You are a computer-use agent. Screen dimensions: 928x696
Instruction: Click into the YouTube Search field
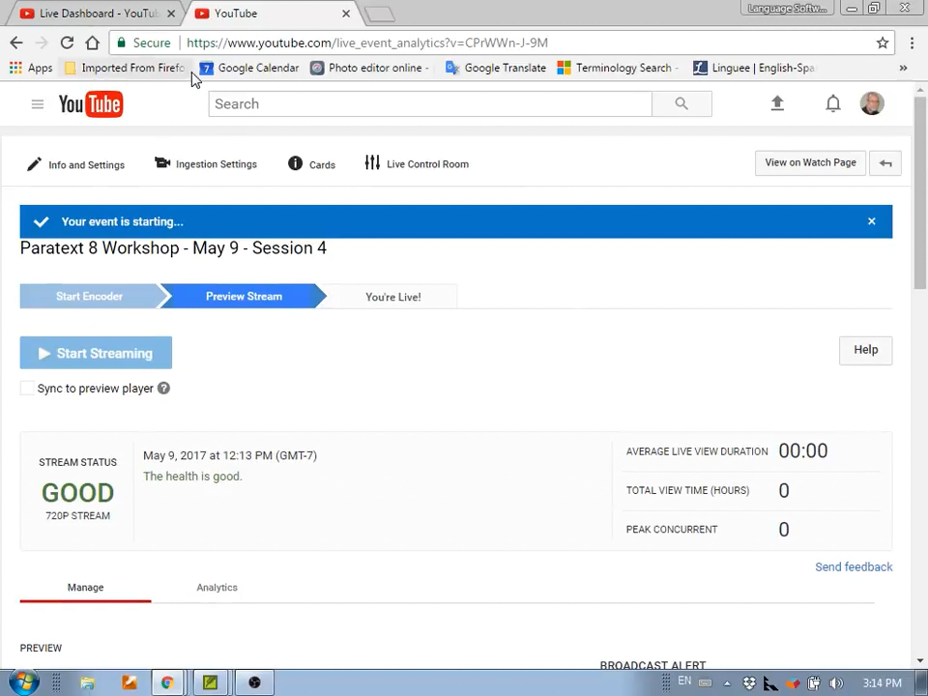point(430,104)
